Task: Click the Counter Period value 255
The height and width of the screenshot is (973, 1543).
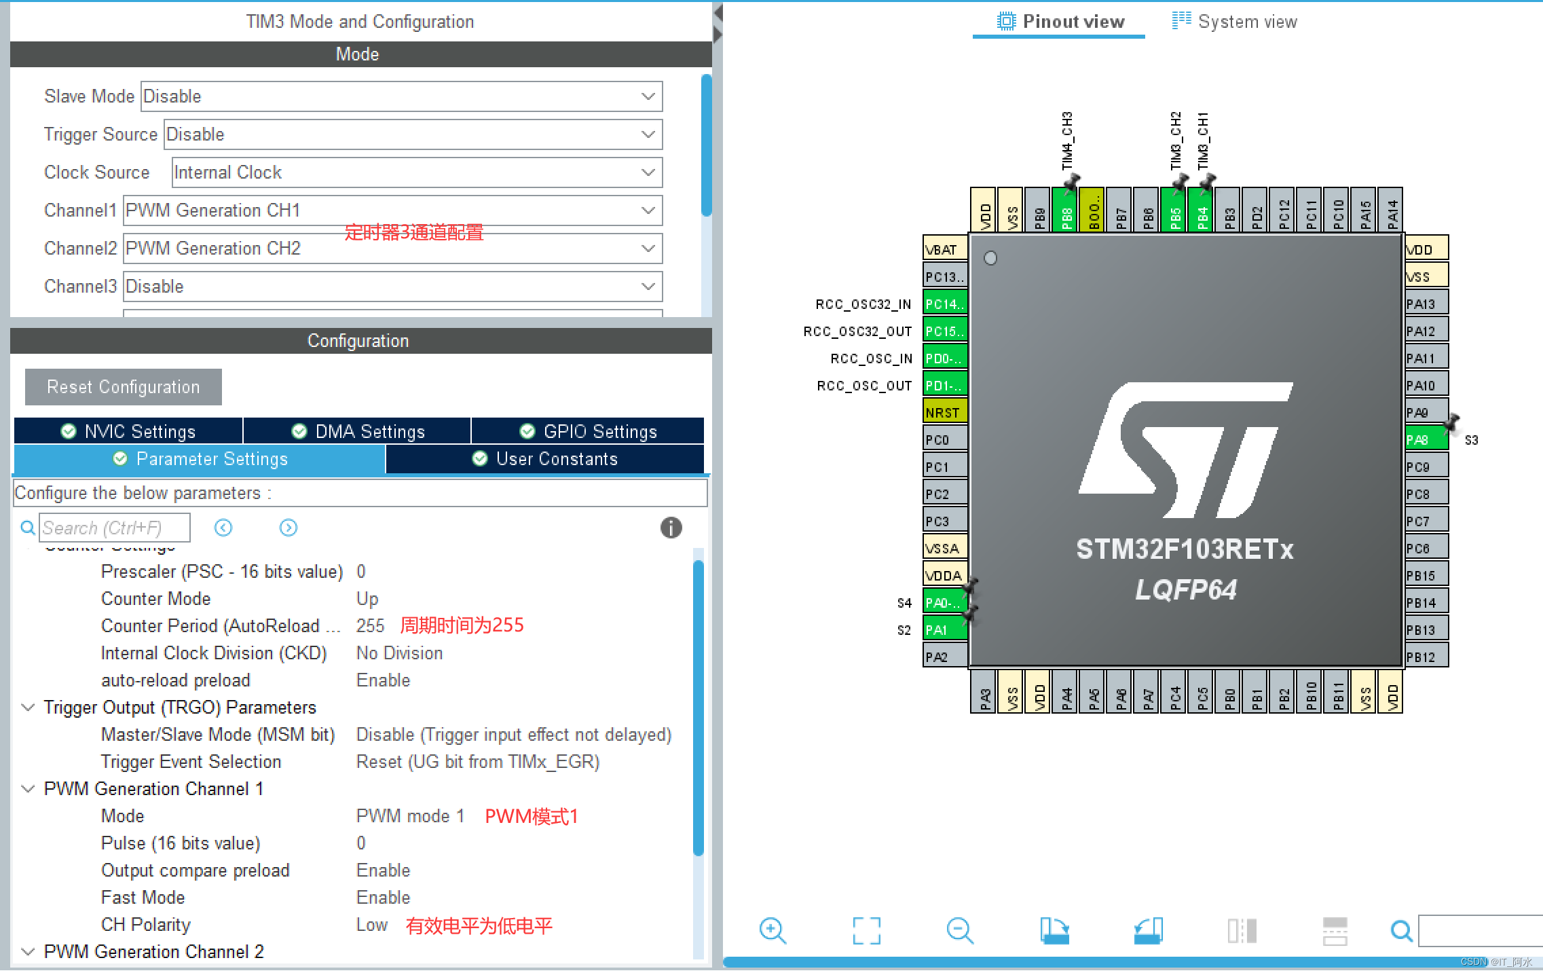Action: coord(370,625)
